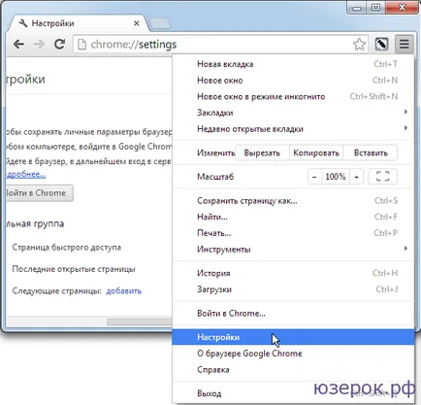Bookmark page with the star icon

coord(359,45)
